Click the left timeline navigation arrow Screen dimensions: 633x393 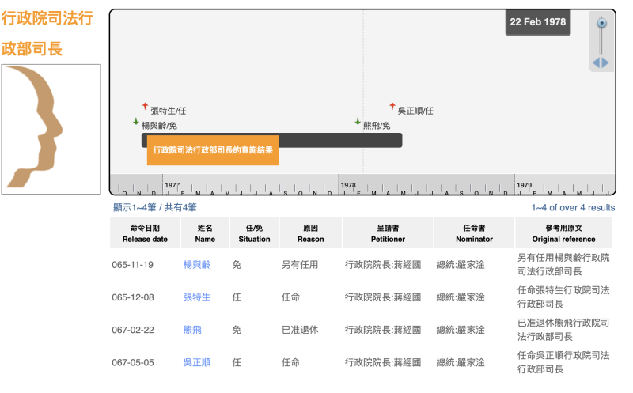(596, 62)
